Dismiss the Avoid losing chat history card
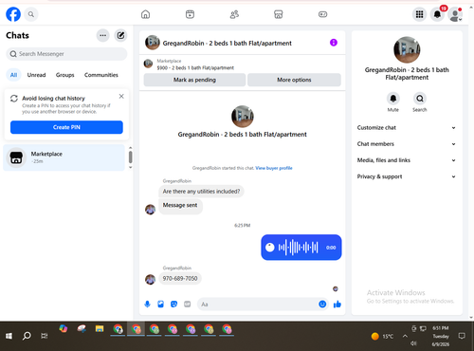Screen dimensions: 474x351 pyautogui.click(x=121, y=96)
